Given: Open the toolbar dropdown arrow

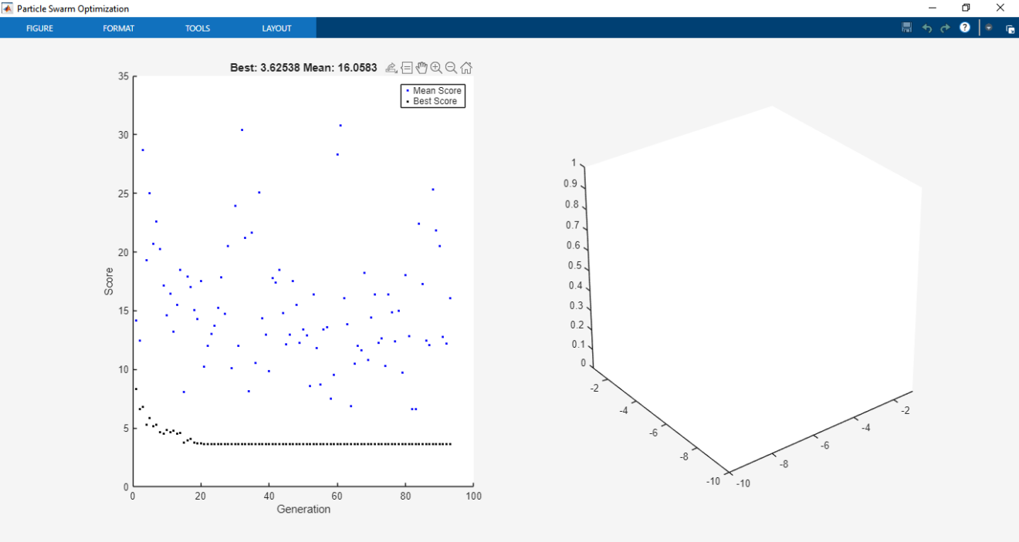Looking at the screenshot, I should click(989, 28).
